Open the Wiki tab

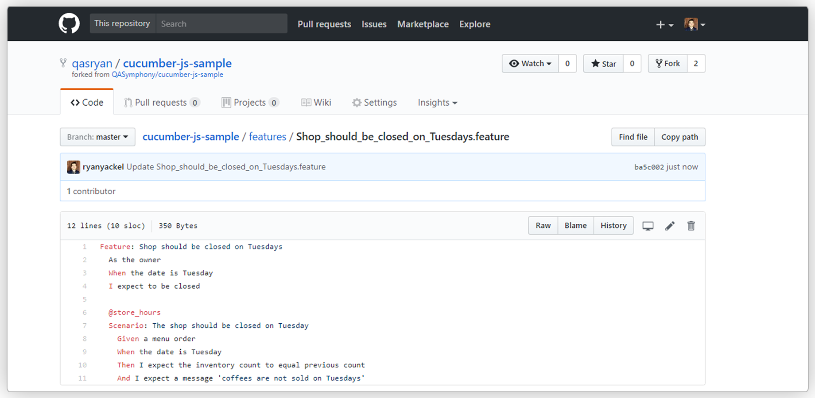(x=316, y=103)
